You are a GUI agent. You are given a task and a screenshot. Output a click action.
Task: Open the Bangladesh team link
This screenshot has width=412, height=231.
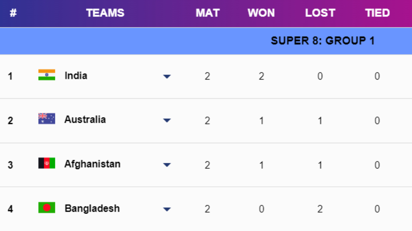tap(92, 208)
